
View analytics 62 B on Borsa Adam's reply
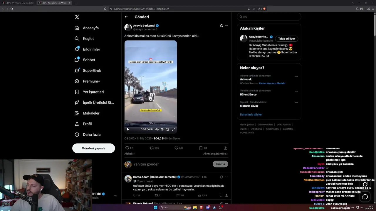pos(202,195)
